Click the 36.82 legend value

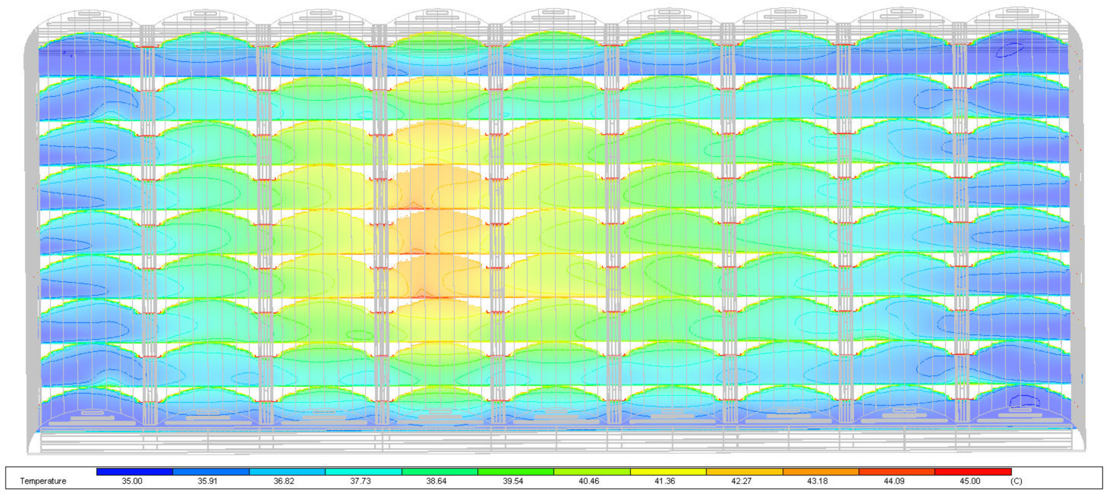coord(284,481)
